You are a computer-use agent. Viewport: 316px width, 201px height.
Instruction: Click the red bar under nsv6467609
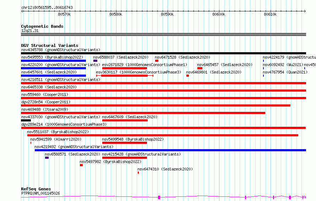[125, 120]
